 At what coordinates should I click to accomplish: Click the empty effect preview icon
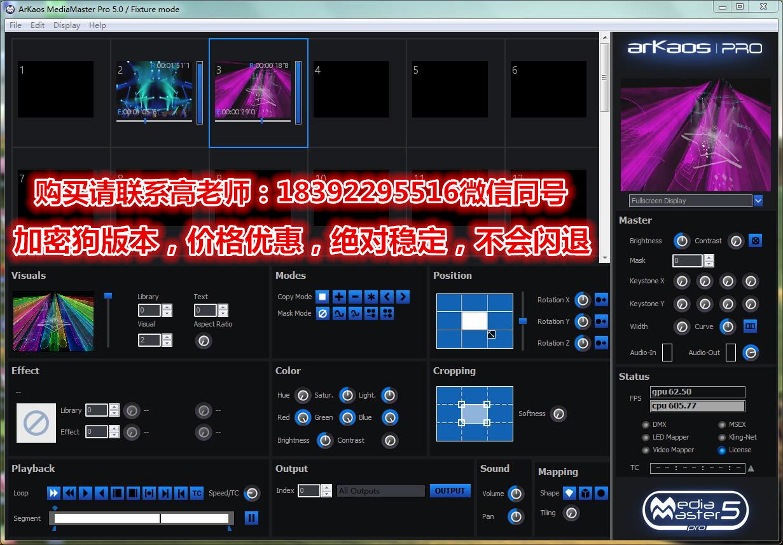[x=36, y=423]
